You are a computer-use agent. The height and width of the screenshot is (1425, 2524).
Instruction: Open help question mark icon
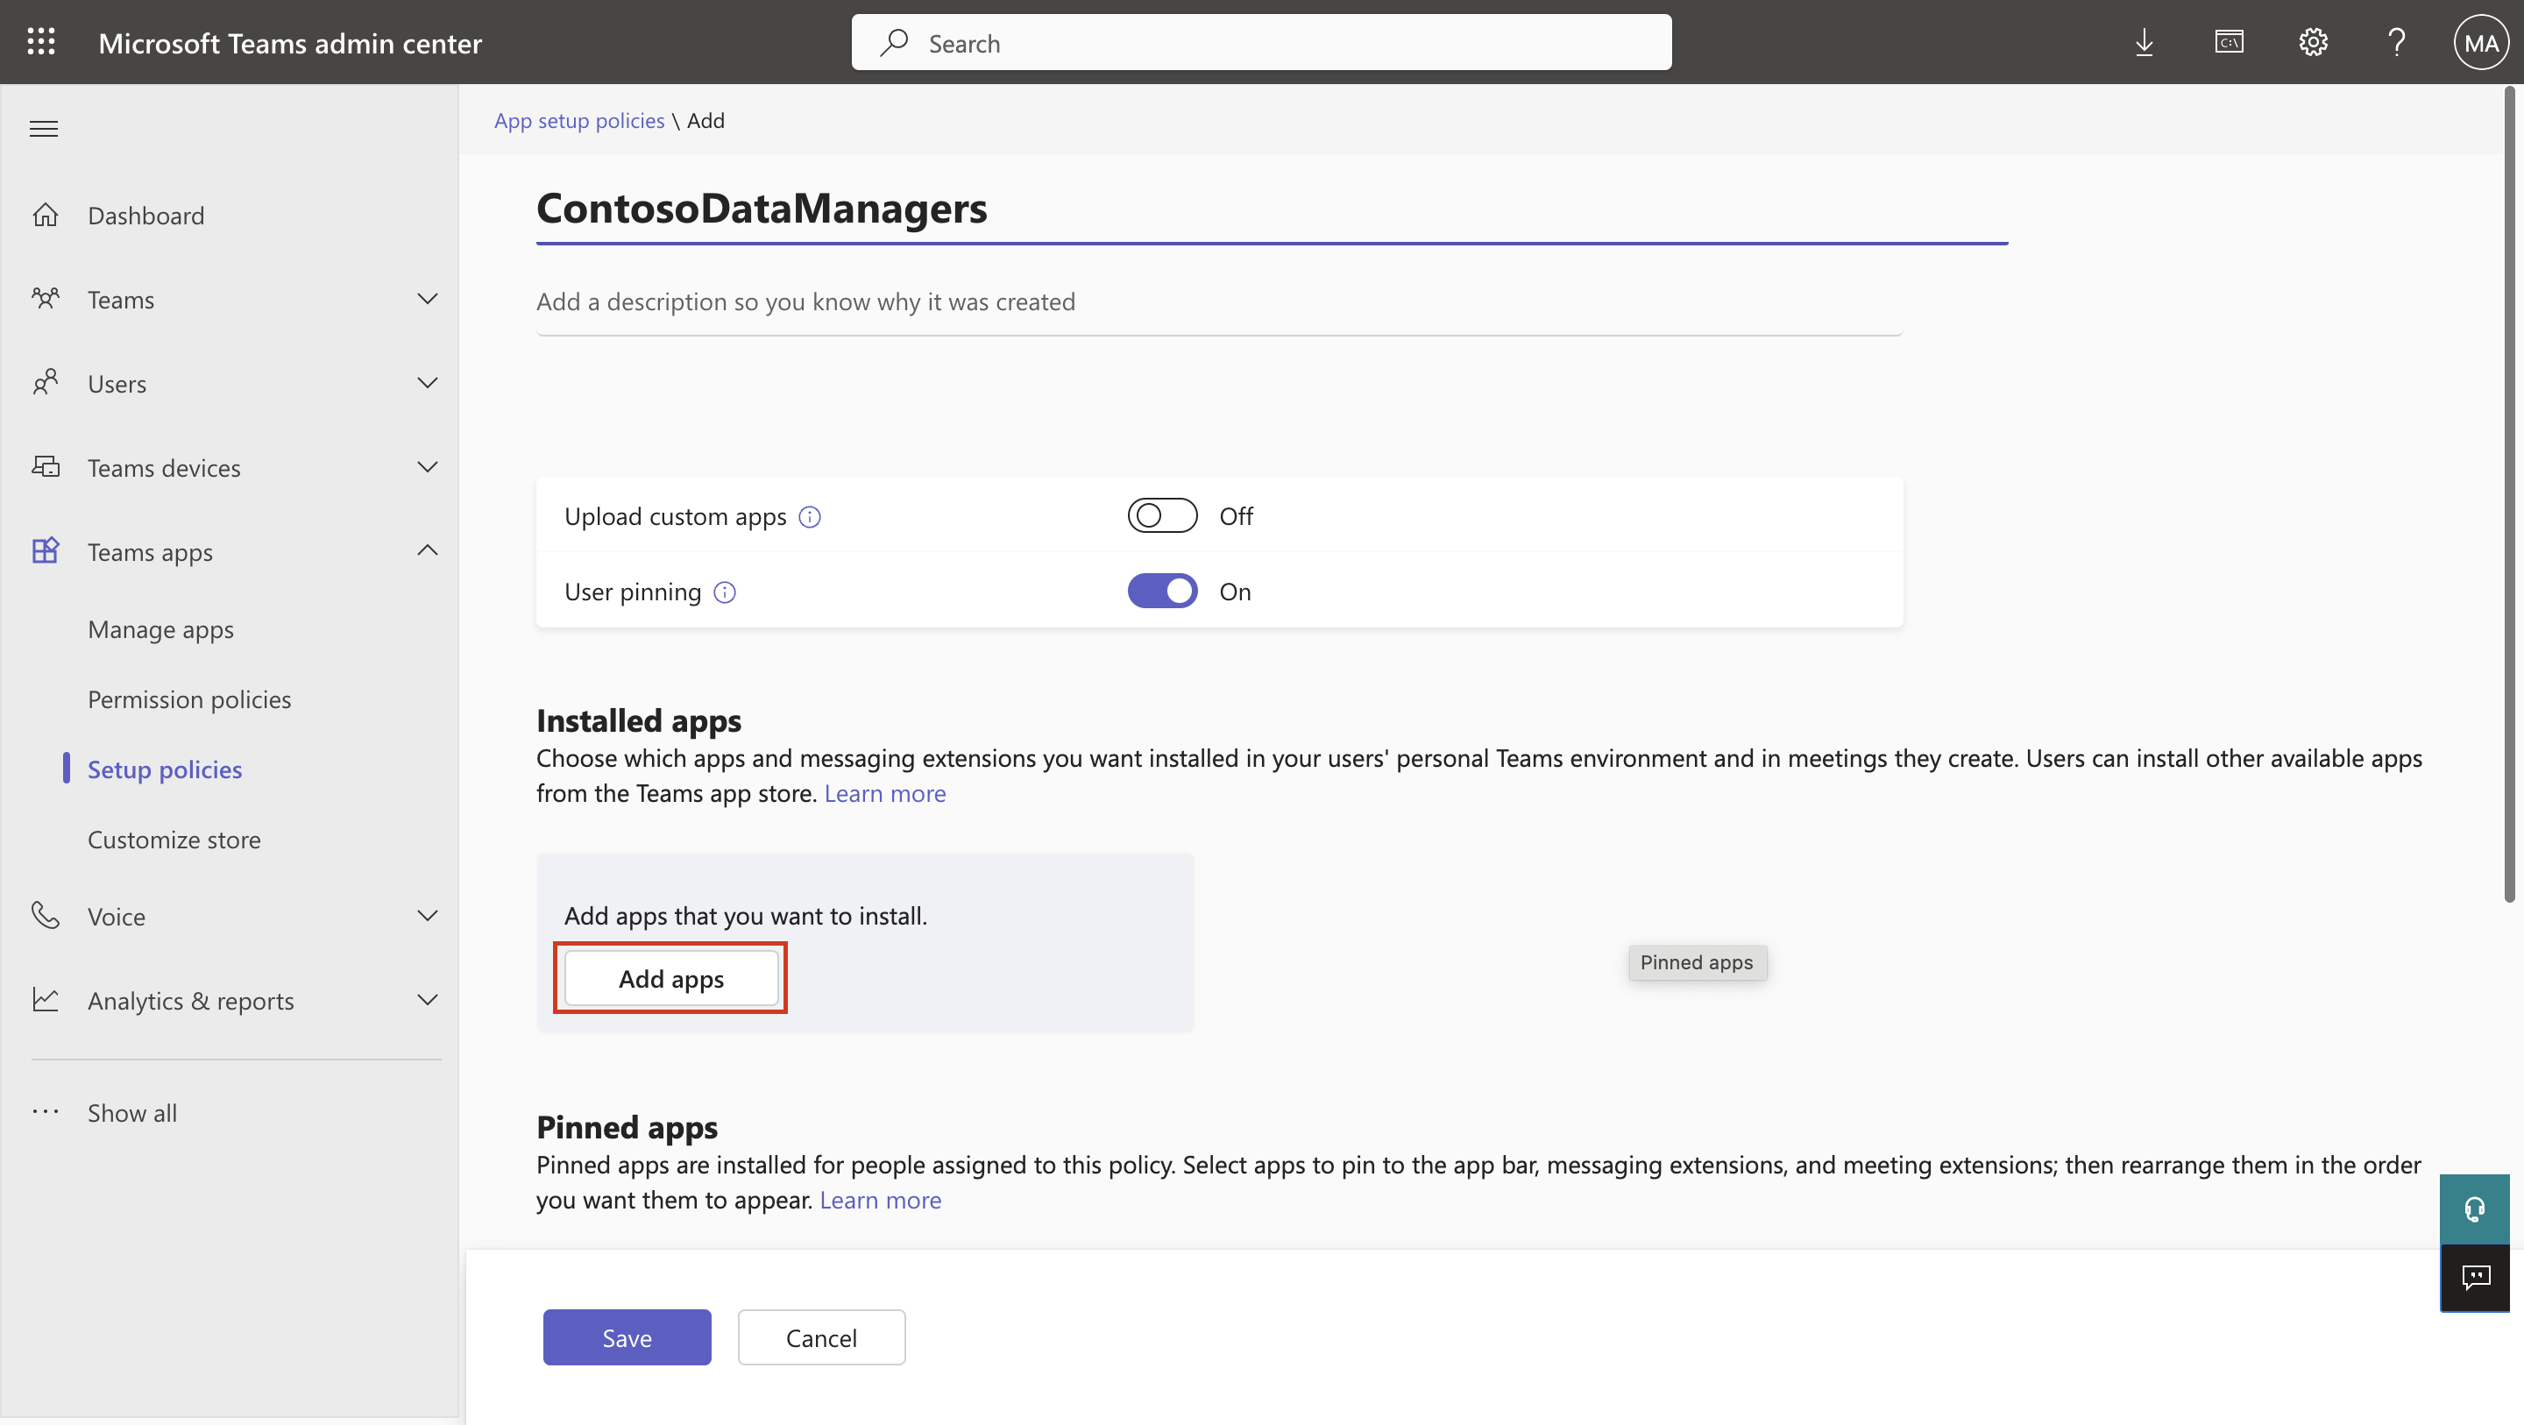click(2397, 42)
